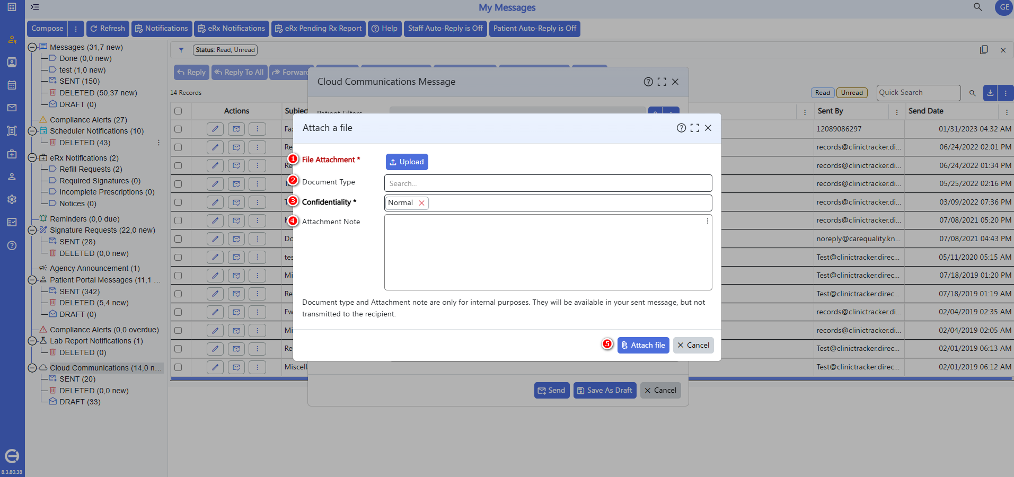Open GE user profile menu
Viewport: 1014px width, 477px height.
coord(1004,7)
